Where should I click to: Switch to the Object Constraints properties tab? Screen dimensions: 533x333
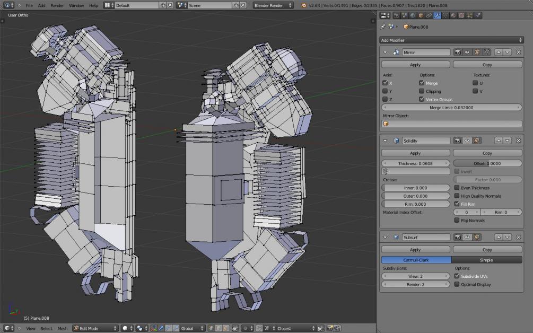coord(429,15)
